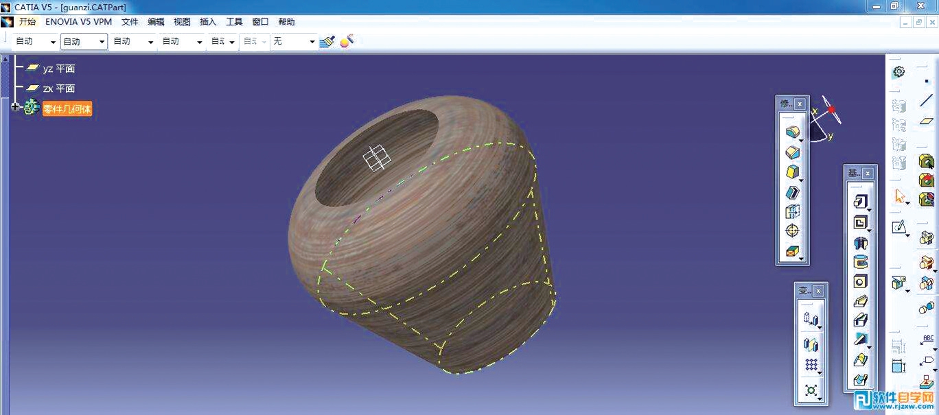Image resolution: width=939 pixels, height=415 pixels.
Task: Open the third 自动 line thickness dropdown
Action: [x=151, y=42]
